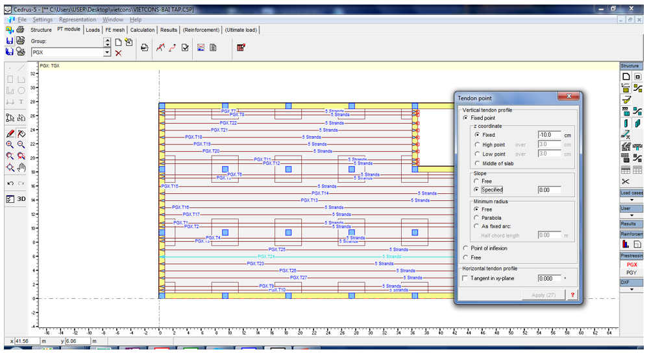649x354 pixels.
Task: Select High point z coordinate option
Action: click(477, 145)
